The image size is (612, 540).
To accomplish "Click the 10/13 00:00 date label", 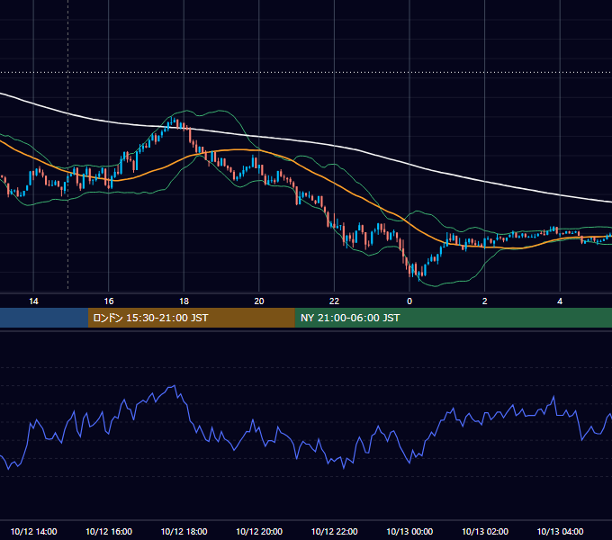I will 409,531.
